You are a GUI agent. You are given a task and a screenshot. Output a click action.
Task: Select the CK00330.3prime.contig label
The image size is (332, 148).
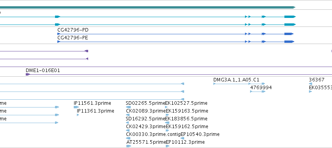(153, 134)
